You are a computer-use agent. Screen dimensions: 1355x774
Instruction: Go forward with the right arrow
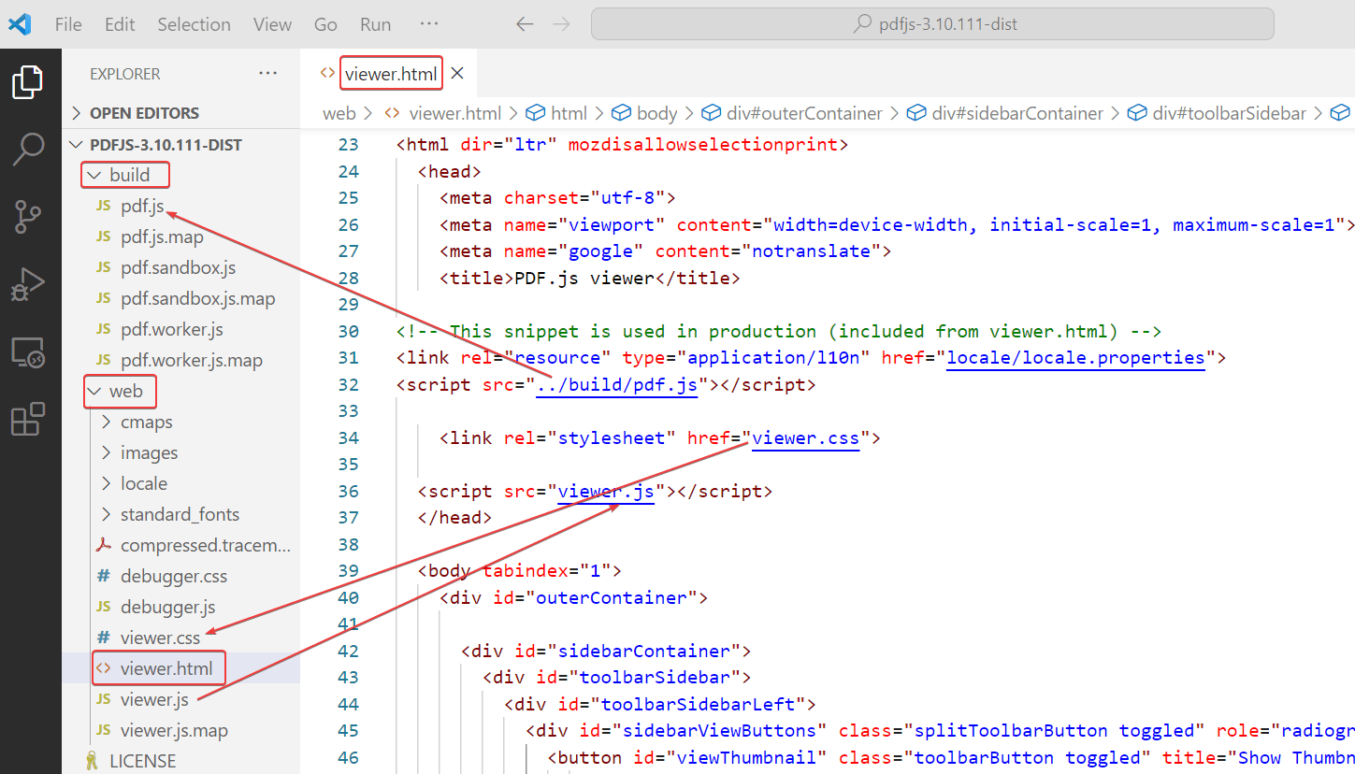coord(561,24)
